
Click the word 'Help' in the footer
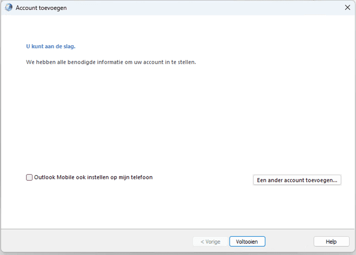331,242
